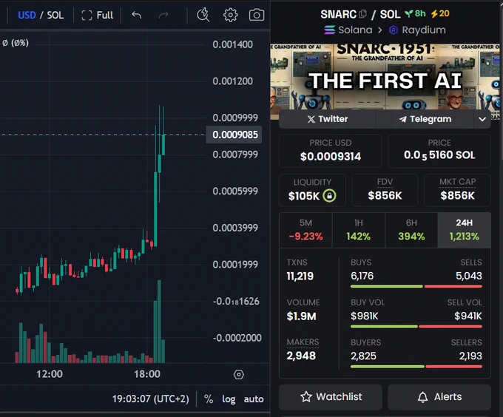Open chart settings gear

230,15
